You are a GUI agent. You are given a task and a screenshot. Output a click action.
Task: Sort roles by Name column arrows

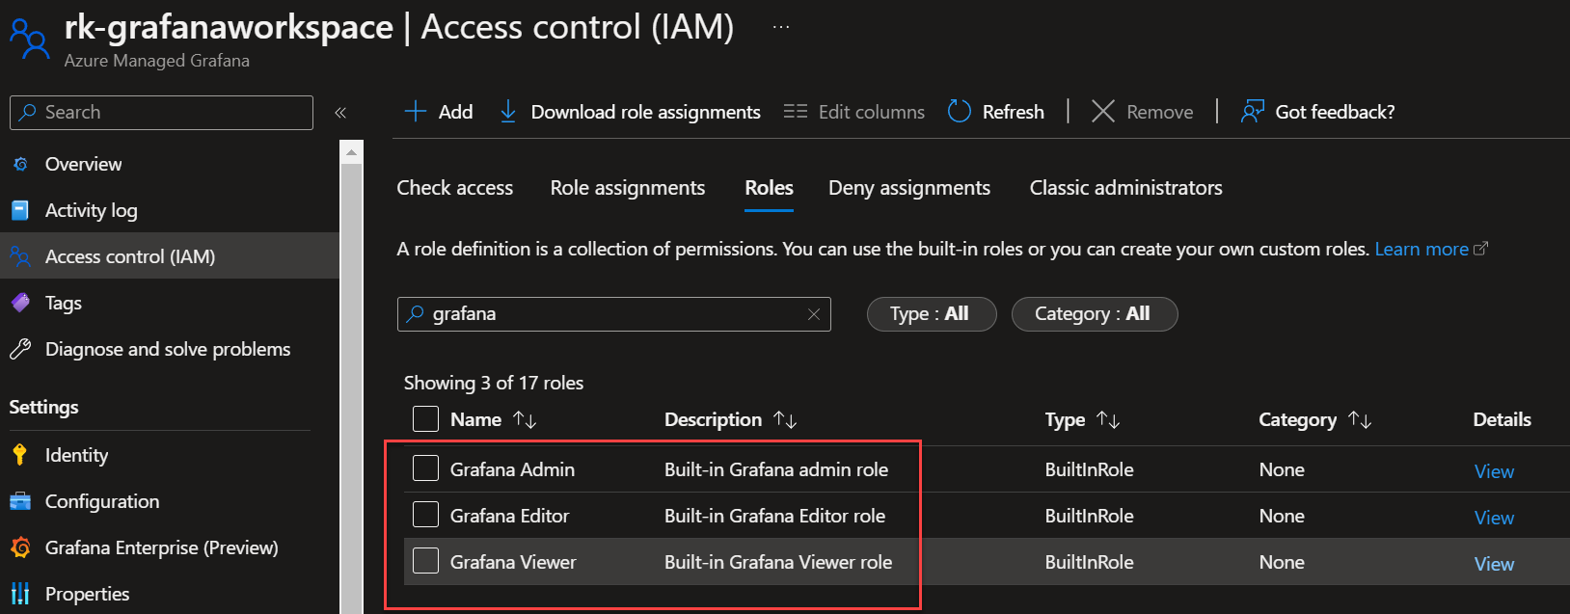click(x=525, y=419)
